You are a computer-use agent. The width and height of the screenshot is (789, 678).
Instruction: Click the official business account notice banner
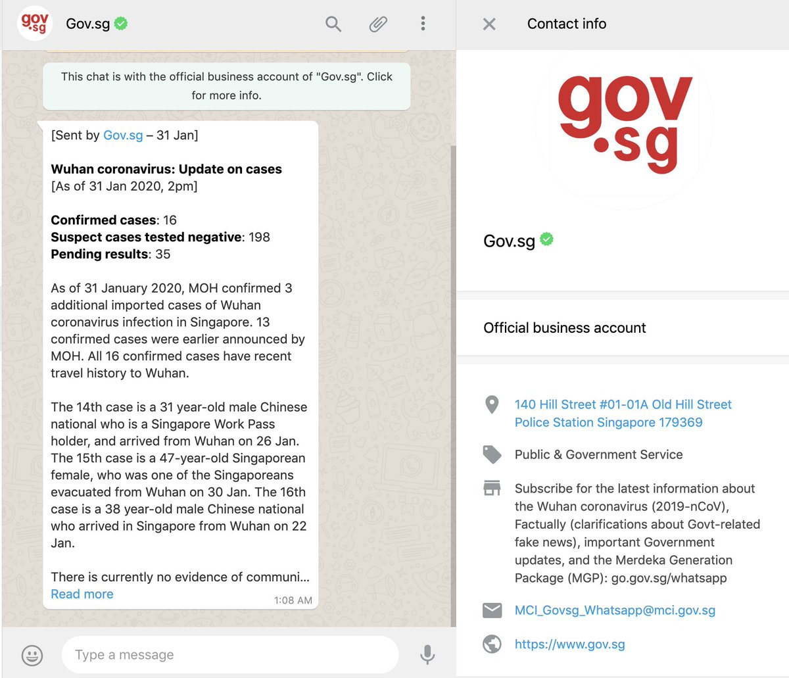[x=227, y=86]
